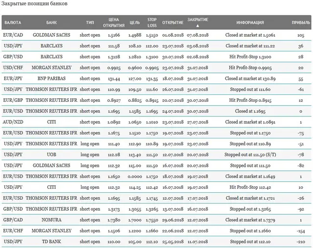Click CITI in the AUD/NZD row
The width and height of the screenshot is (313, 248).
pos(51,122)
